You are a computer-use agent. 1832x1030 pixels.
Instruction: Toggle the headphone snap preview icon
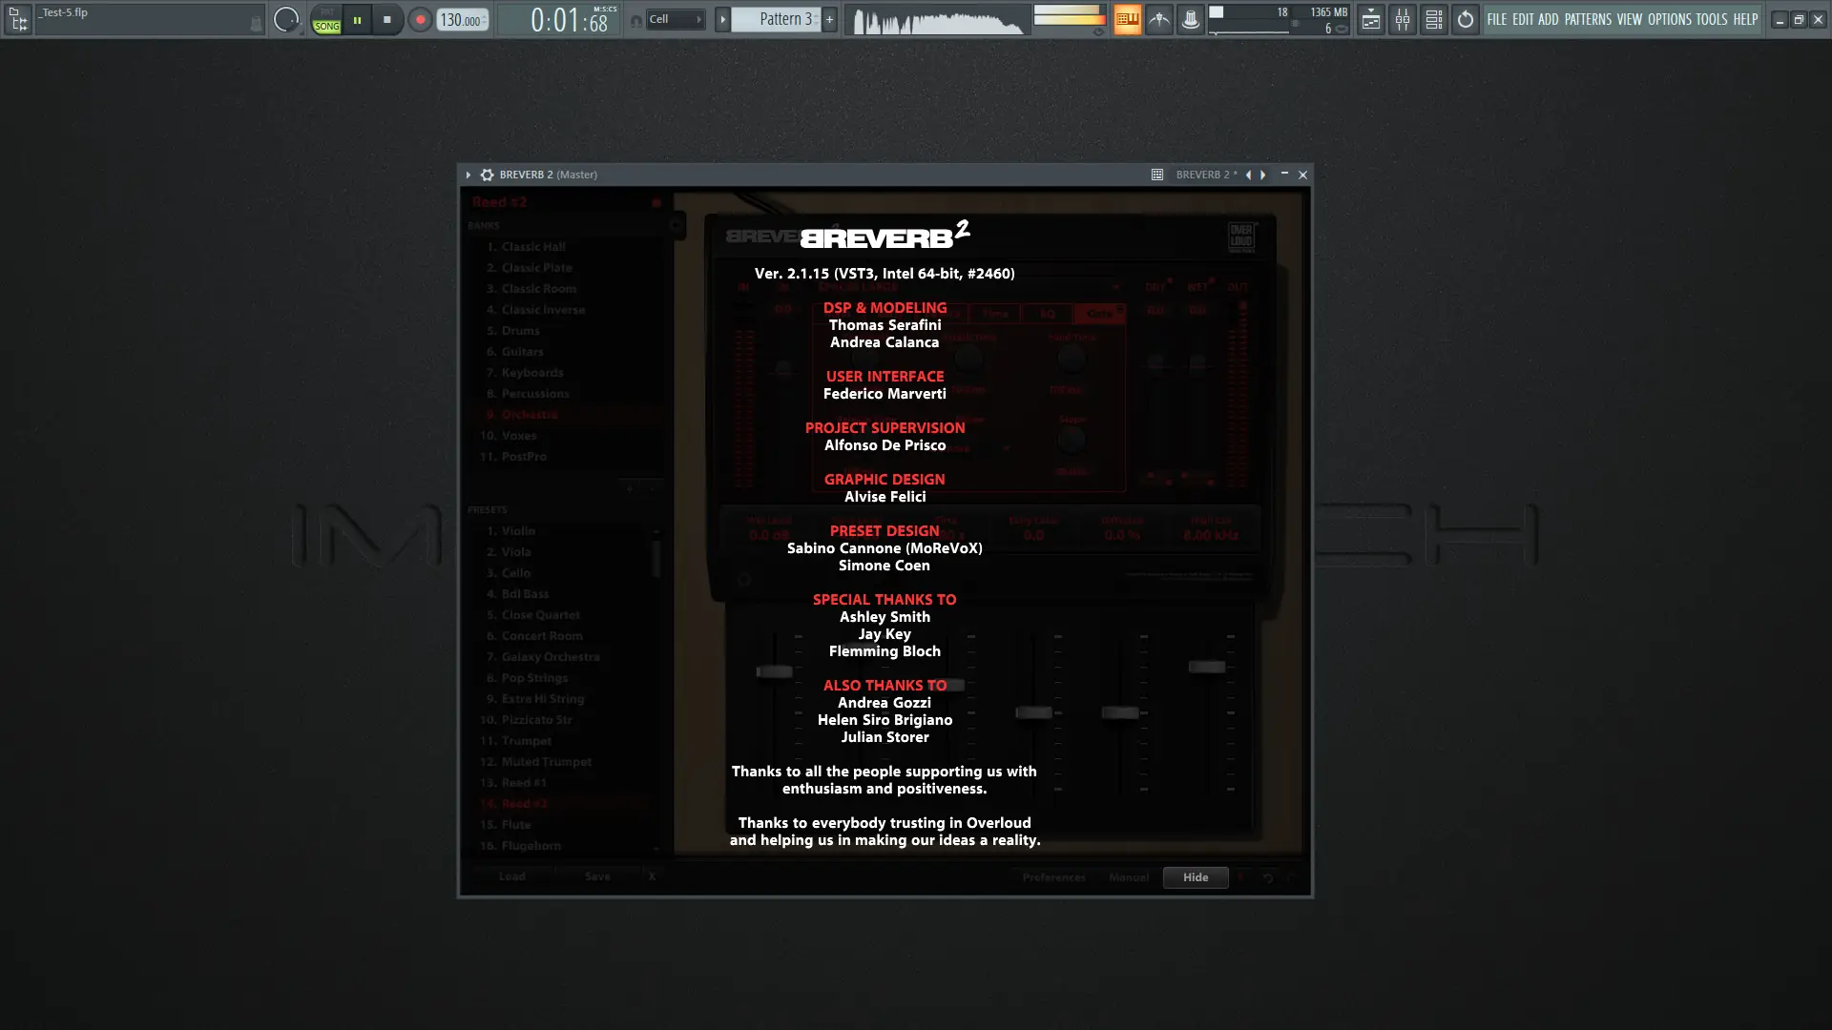[x=635, y=20]
